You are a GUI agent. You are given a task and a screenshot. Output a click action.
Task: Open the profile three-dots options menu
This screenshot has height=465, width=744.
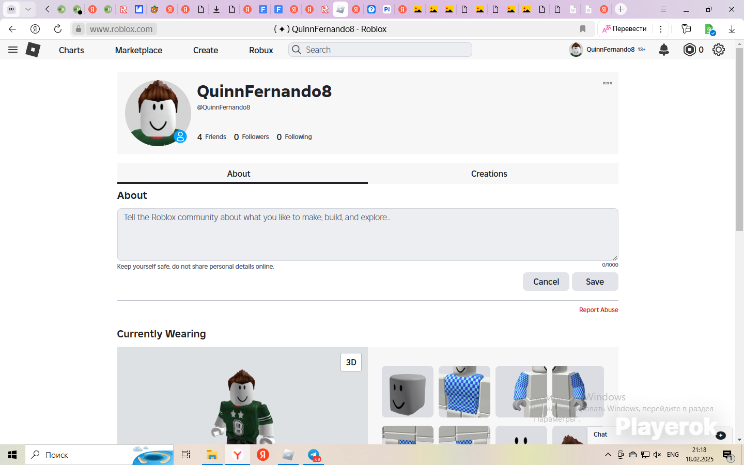coord(608,83)
